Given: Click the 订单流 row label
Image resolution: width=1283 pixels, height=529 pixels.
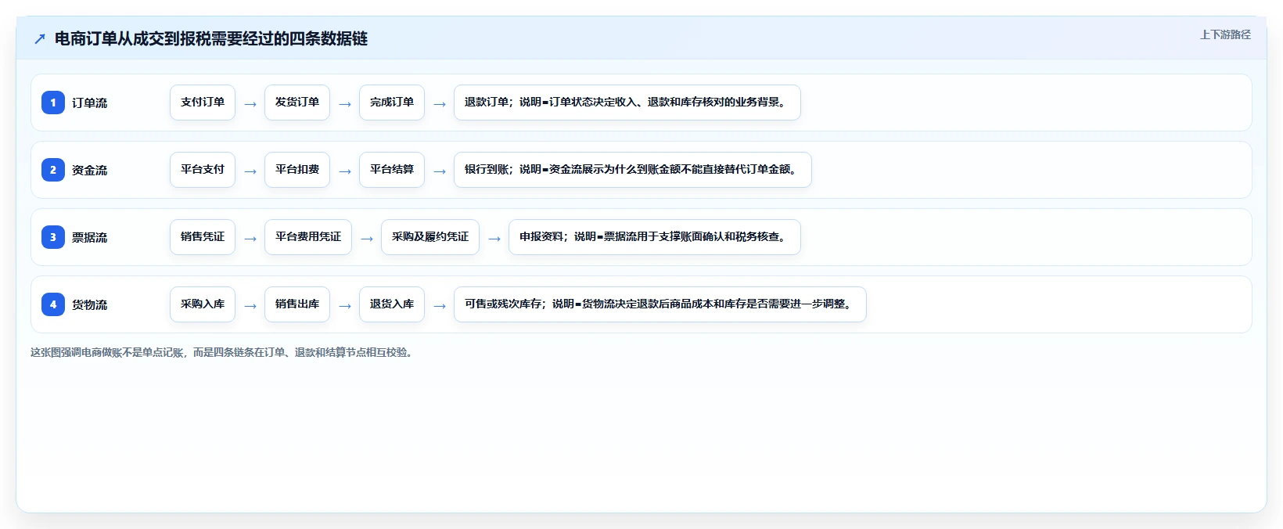Looking at the screenshot, I should click(x=90, y=103).
